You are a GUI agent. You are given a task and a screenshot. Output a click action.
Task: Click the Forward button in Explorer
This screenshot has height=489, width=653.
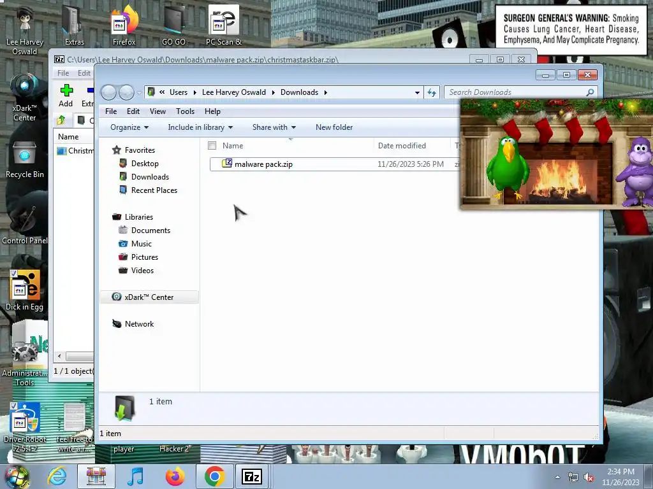click(x=126, y=92)
